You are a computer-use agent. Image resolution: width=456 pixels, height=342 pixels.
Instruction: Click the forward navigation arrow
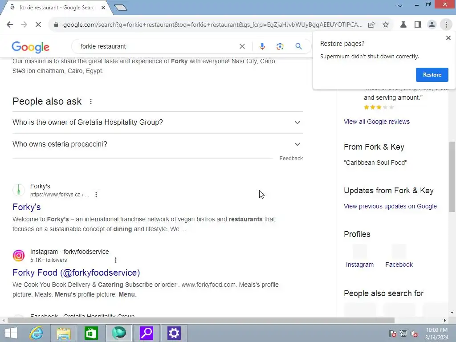coord(24,25)
